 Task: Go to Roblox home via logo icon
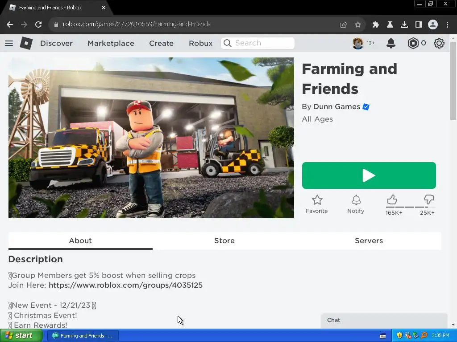(26, 43)
